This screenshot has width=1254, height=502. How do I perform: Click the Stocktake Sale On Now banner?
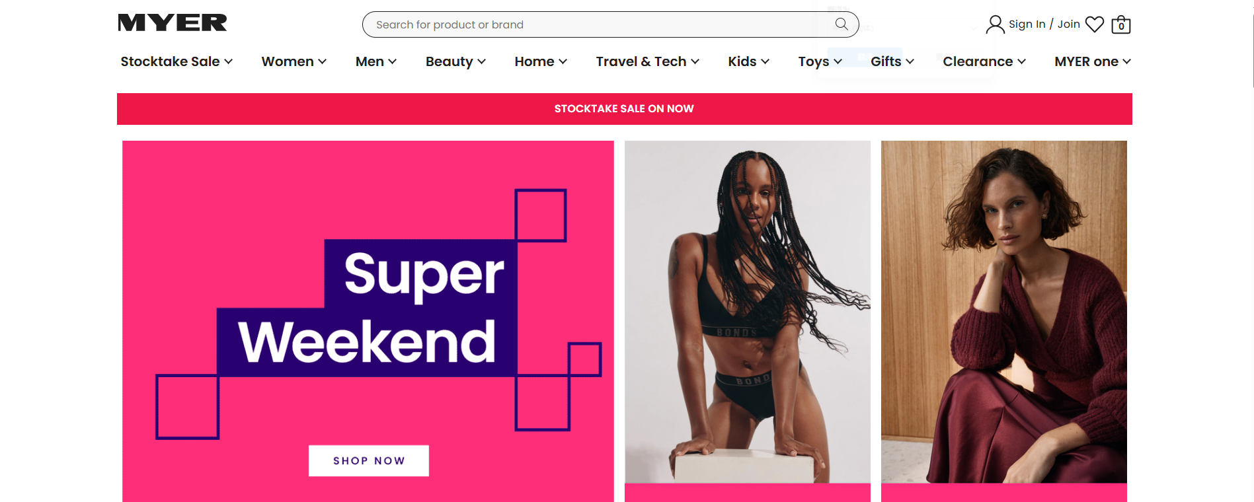pos(625,109)
